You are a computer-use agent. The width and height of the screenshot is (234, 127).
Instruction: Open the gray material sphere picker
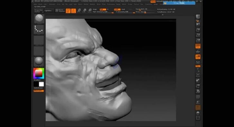39,62
